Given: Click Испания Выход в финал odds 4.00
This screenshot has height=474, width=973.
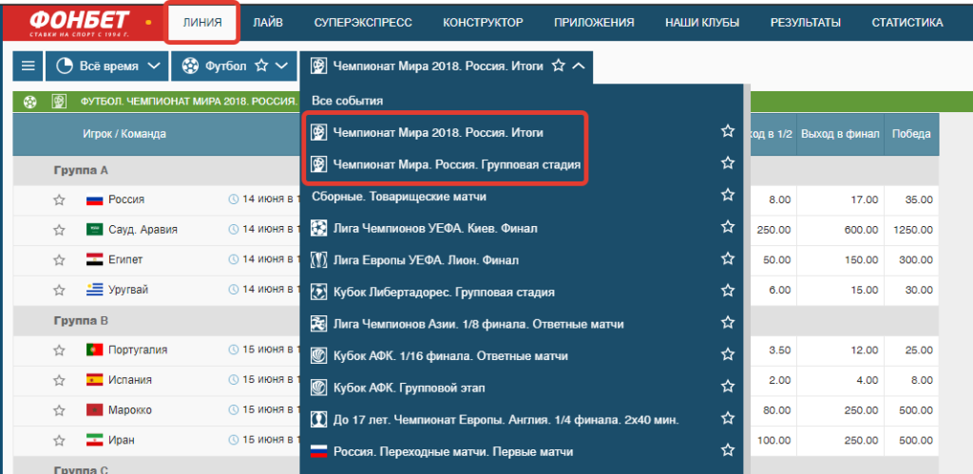Looking at the screenshot, I should (868, 380).
